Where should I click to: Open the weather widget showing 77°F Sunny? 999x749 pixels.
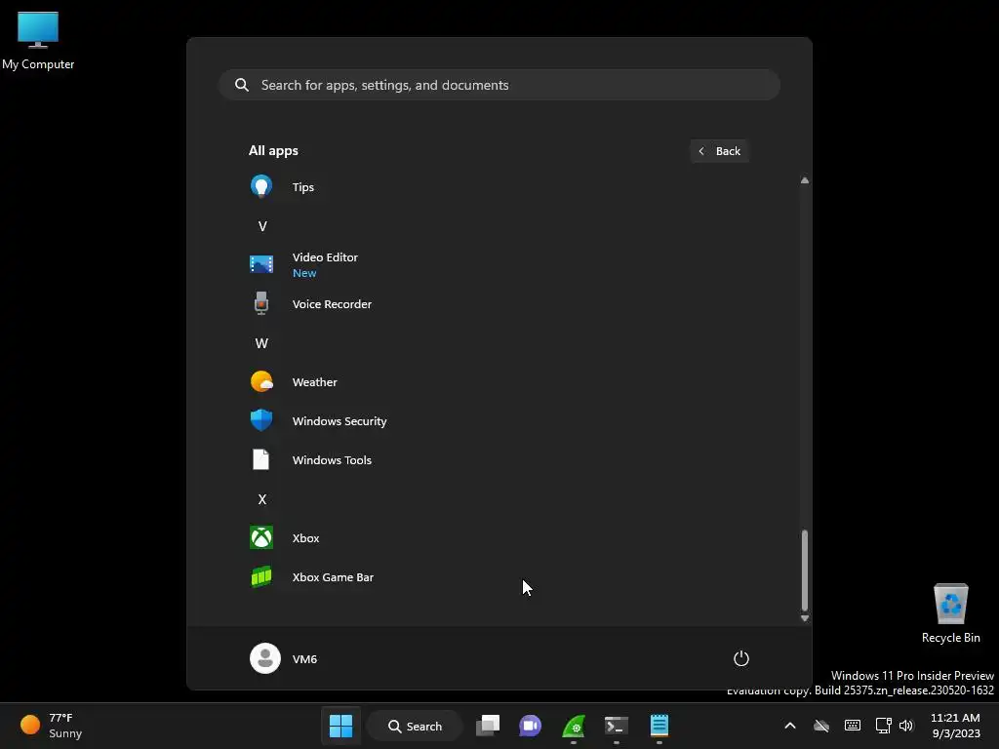51,726
